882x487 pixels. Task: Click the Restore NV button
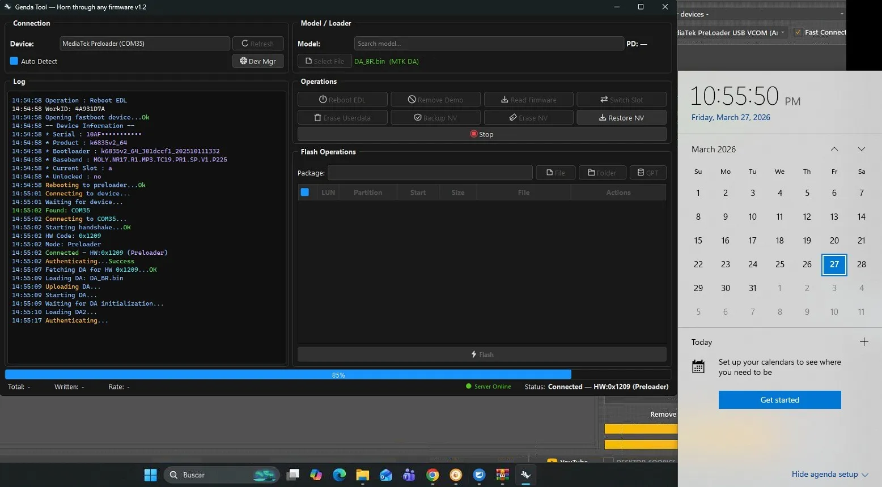tap(621, 118)
